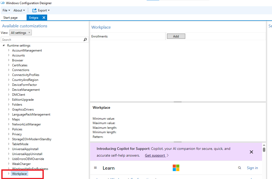This screenshot has width=272, height=179.
Task: Click the help pane scroll up arrow
Action: pyautogui.click(x=264, y=145)
